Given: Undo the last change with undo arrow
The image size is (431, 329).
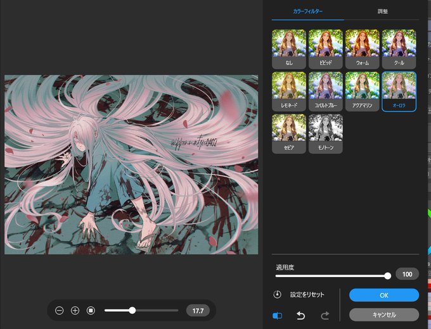Looking at the screenshot, I should click(x=300, y=316).
